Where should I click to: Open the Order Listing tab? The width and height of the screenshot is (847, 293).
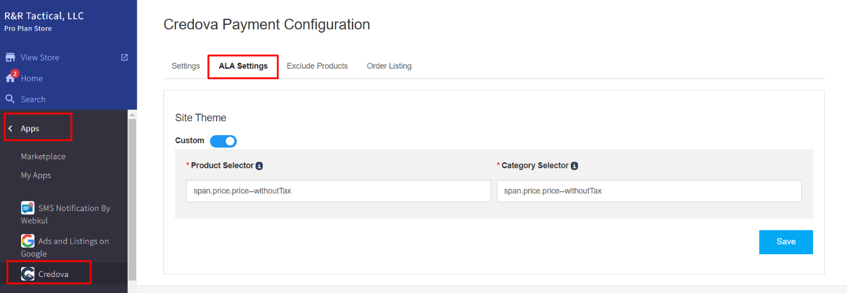389,66
